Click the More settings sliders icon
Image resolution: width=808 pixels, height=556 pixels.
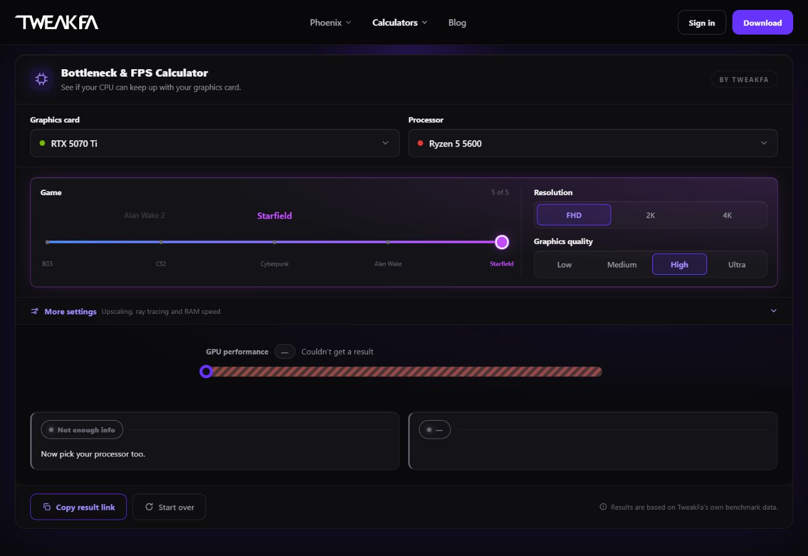[35, 311]
